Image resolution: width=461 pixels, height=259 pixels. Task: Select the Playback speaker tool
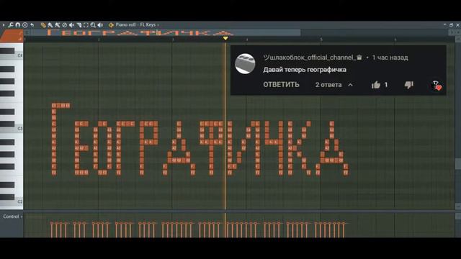point(100,25)
